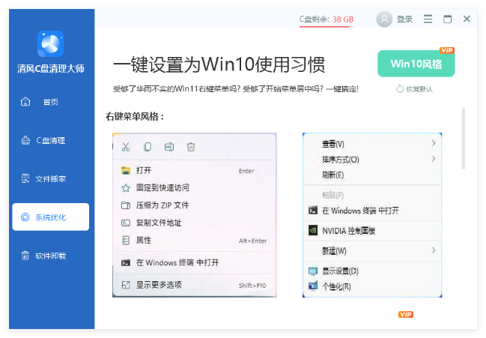Viewport: 486px width, 338px height.
Task: Click the trash icon beside 软件卸载
Action: coord(25,256)
